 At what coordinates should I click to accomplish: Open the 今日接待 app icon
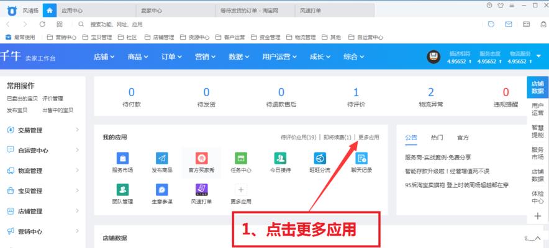click(280, 158)
